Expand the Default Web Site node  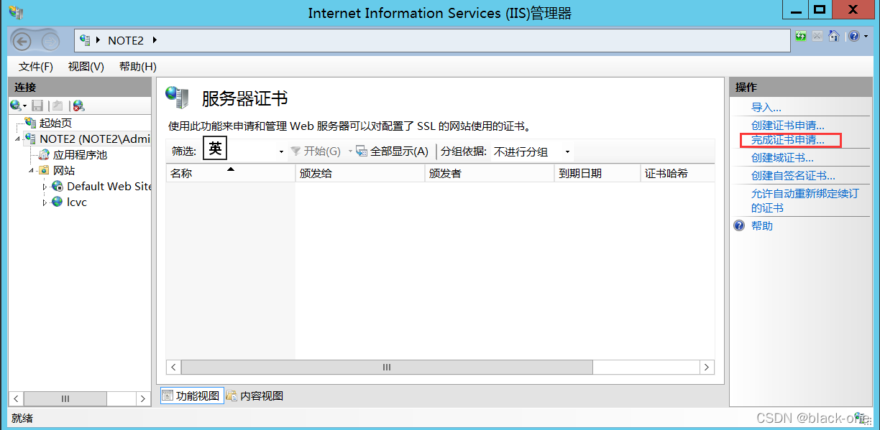coord(45,187)
